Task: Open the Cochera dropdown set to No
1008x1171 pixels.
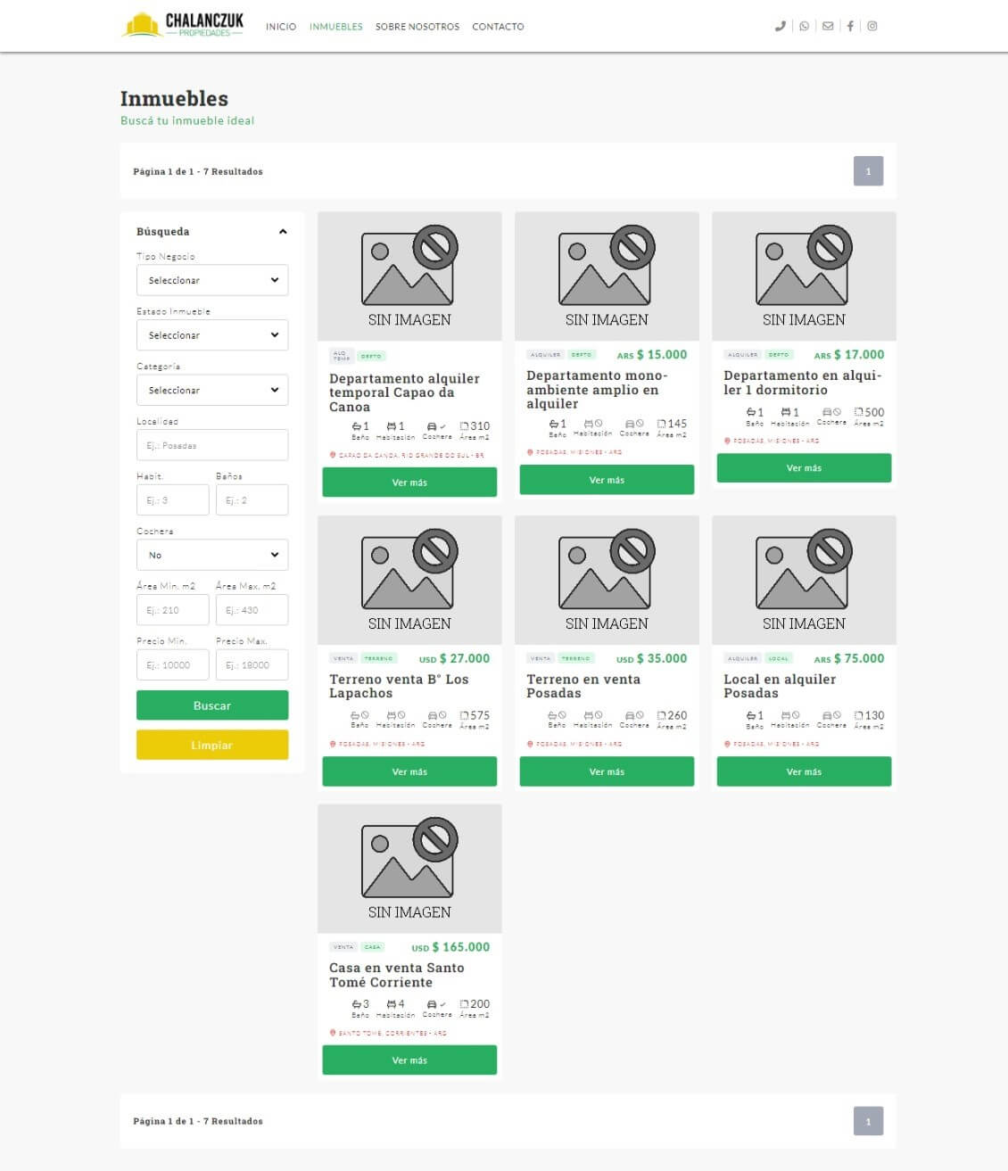Action: click(x=212, y=555)
